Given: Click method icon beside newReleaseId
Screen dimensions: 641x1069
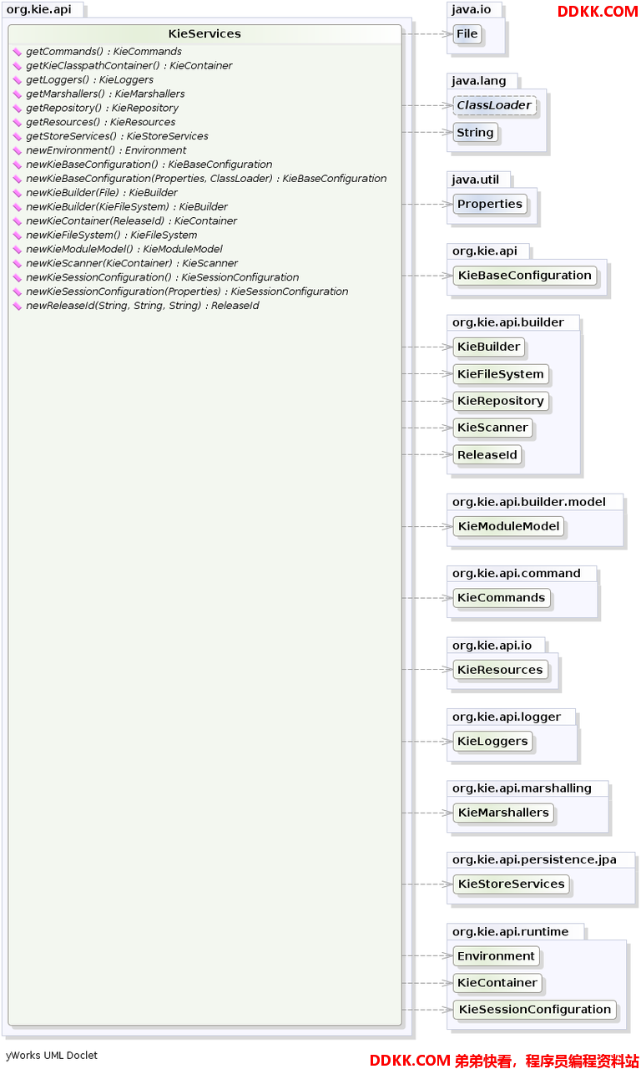Looking at the screenshot, I should coord(17,306).
